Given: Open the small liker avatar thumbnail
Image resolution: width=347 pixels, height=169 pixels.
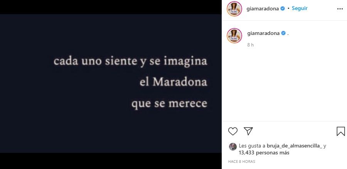Looking at the screenshot, I should click(233, 146).
